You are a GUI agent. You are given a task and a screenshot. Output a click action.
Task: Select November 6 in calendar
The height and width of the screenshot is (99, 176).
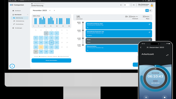[x=36, y=38]
